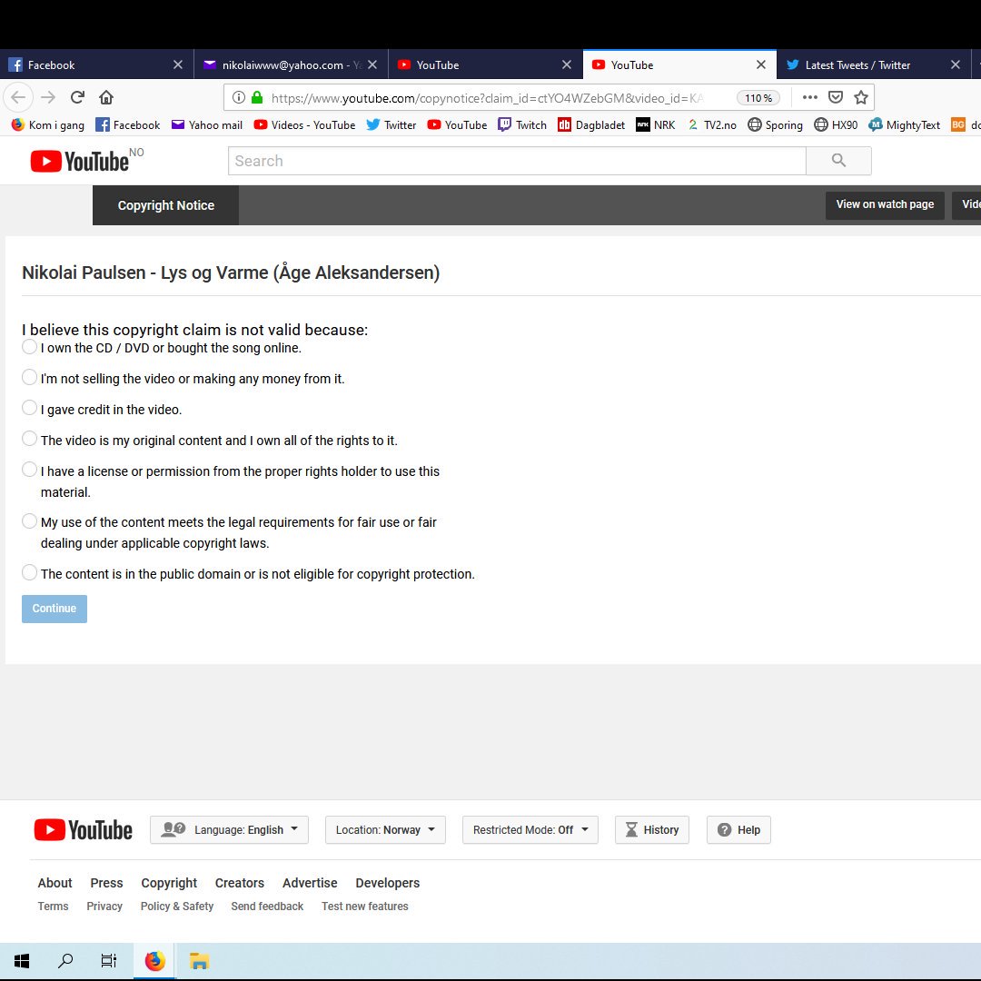Open the NRK bookmark
This screenshot has width=981, height=981.
point(656,125)
